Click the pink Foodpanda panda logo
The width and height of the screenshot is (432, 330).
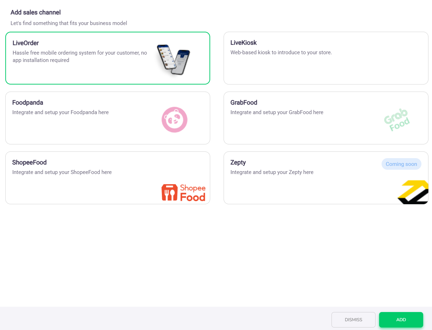point(174,120)
